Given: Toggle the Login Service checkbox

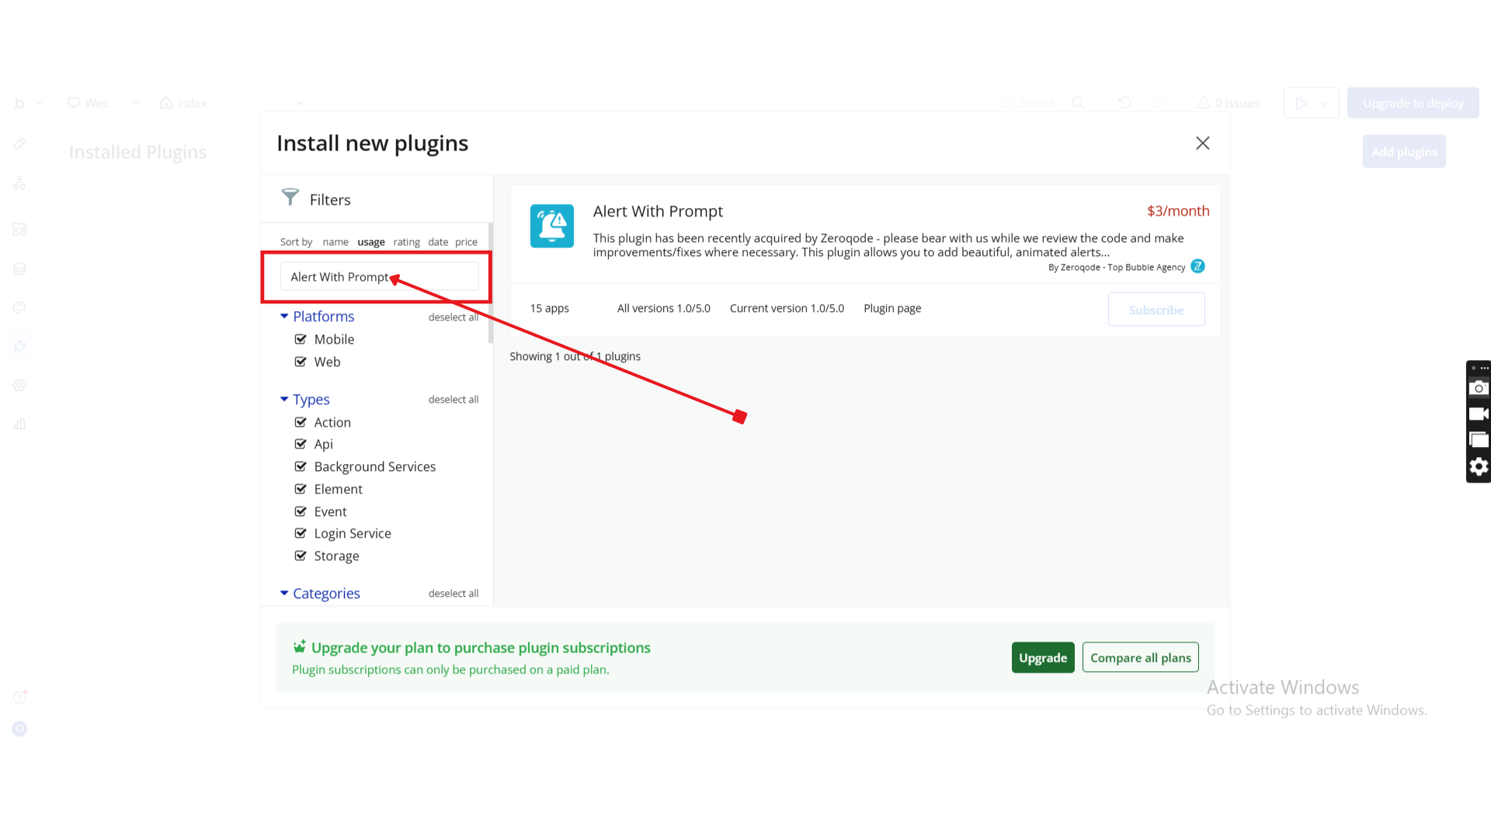Looking at the screenshot, I should click(301, 533).
